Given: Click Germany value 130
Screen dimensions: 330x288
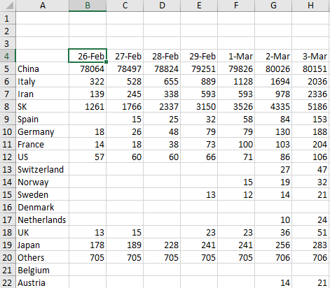Looking at the screenshot, I should click(x=273, y=131).
